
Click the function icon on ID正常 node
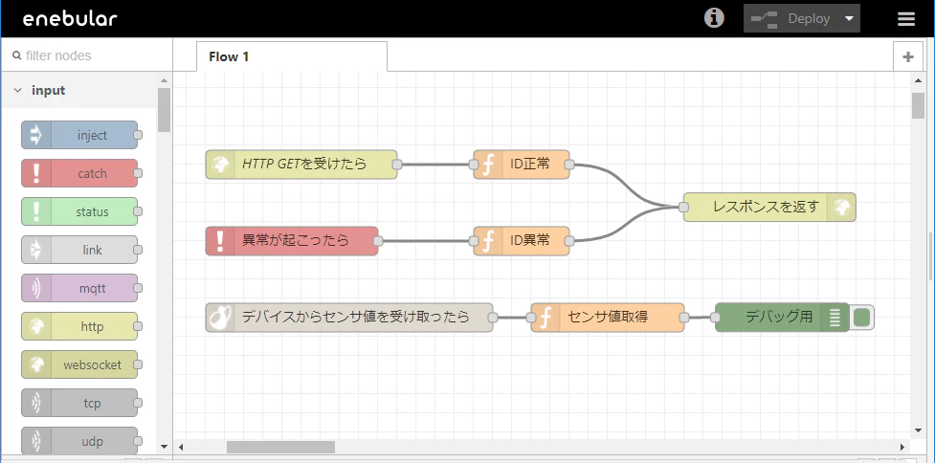(x=488, y=165)
